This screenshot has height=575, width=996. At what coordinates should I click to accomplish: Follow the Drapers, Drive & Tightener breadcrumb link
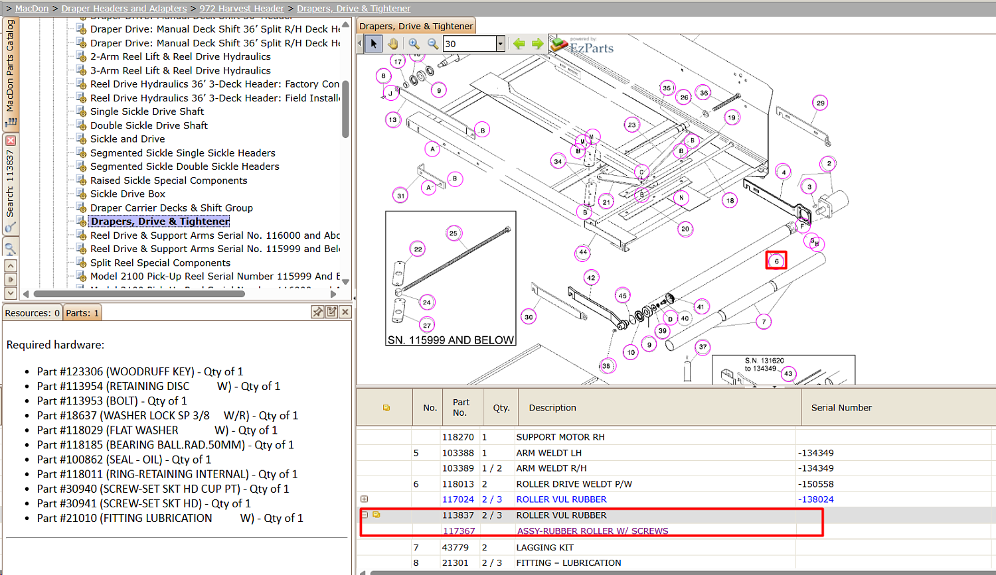coord(354,9)
